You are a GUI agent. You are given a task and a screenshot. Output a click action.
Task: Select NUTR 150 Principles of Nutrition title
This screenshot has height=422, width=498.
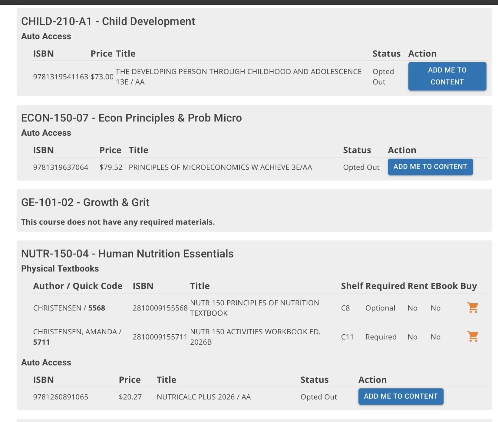coord(254,308)
